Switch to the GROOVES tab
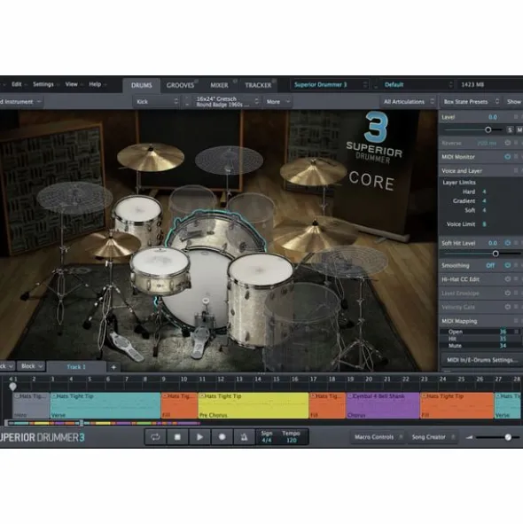This screenshot has height=524, width=523. [181, 85]
